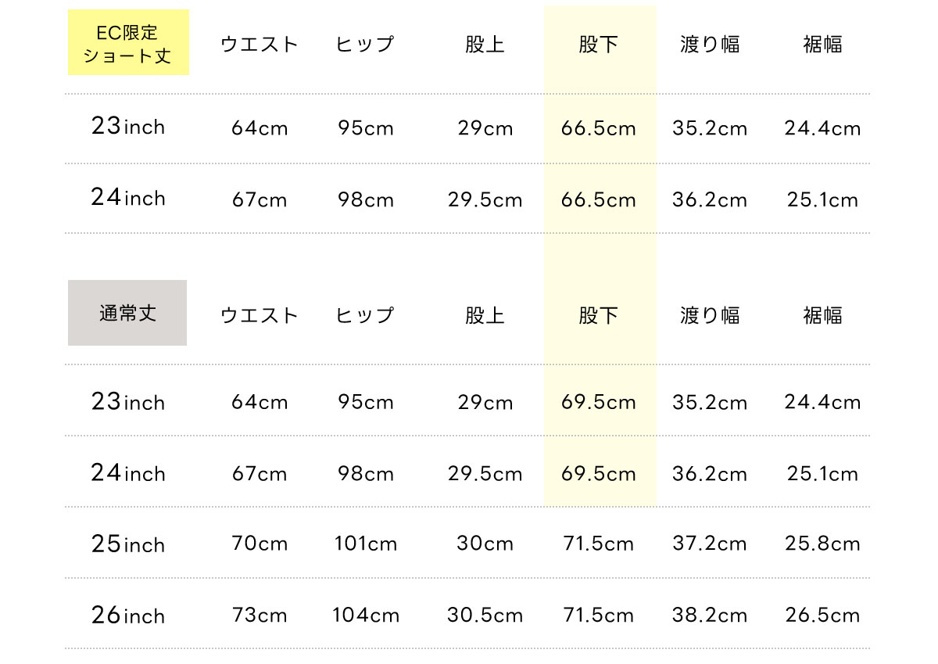Click the 70cm waist value

coord(260,544)
